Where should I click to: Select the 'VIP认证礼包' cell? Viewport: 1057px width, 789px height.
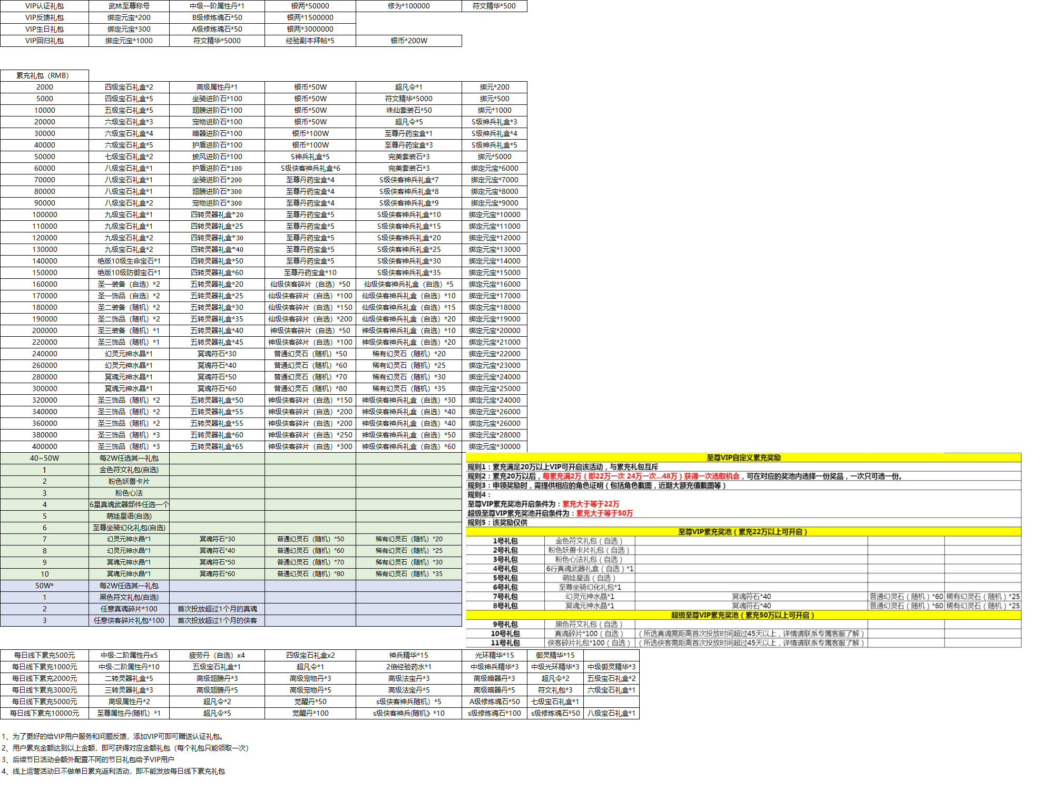(44, 6)
